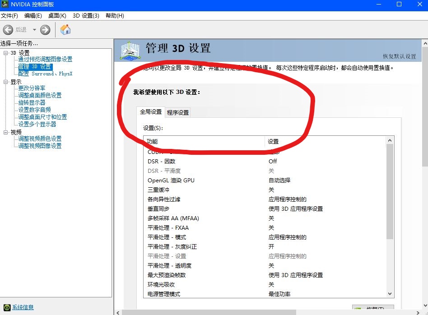Screen dimensions: 428x315
Task: Open 调整视频图像设置 task
Action: [x=40, y=146]
